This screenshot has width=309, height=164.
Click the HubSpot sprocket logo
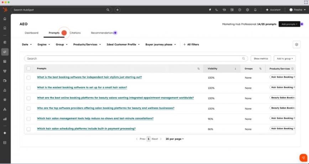click(x=5, y=10)
